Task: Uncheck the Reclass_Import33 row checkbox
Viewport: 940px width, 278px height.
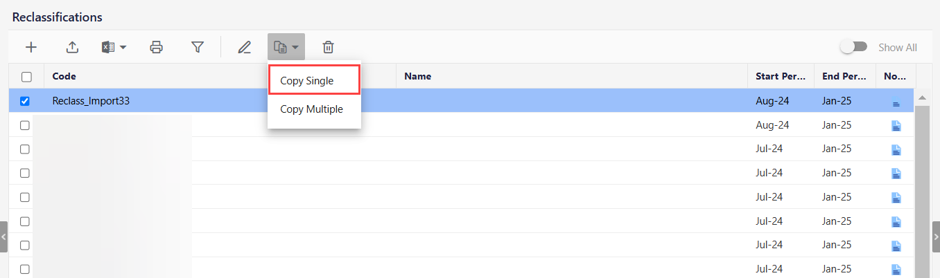Action: coord(25,101)
